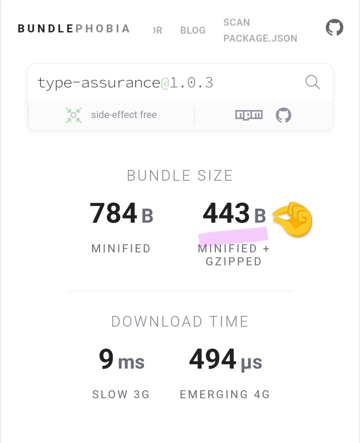Select the 443 B gzipped size

234,213
